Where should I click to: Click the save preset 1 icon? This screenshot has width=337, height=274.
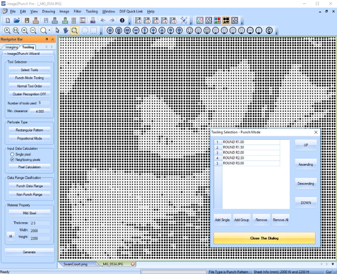pos(139,20)
